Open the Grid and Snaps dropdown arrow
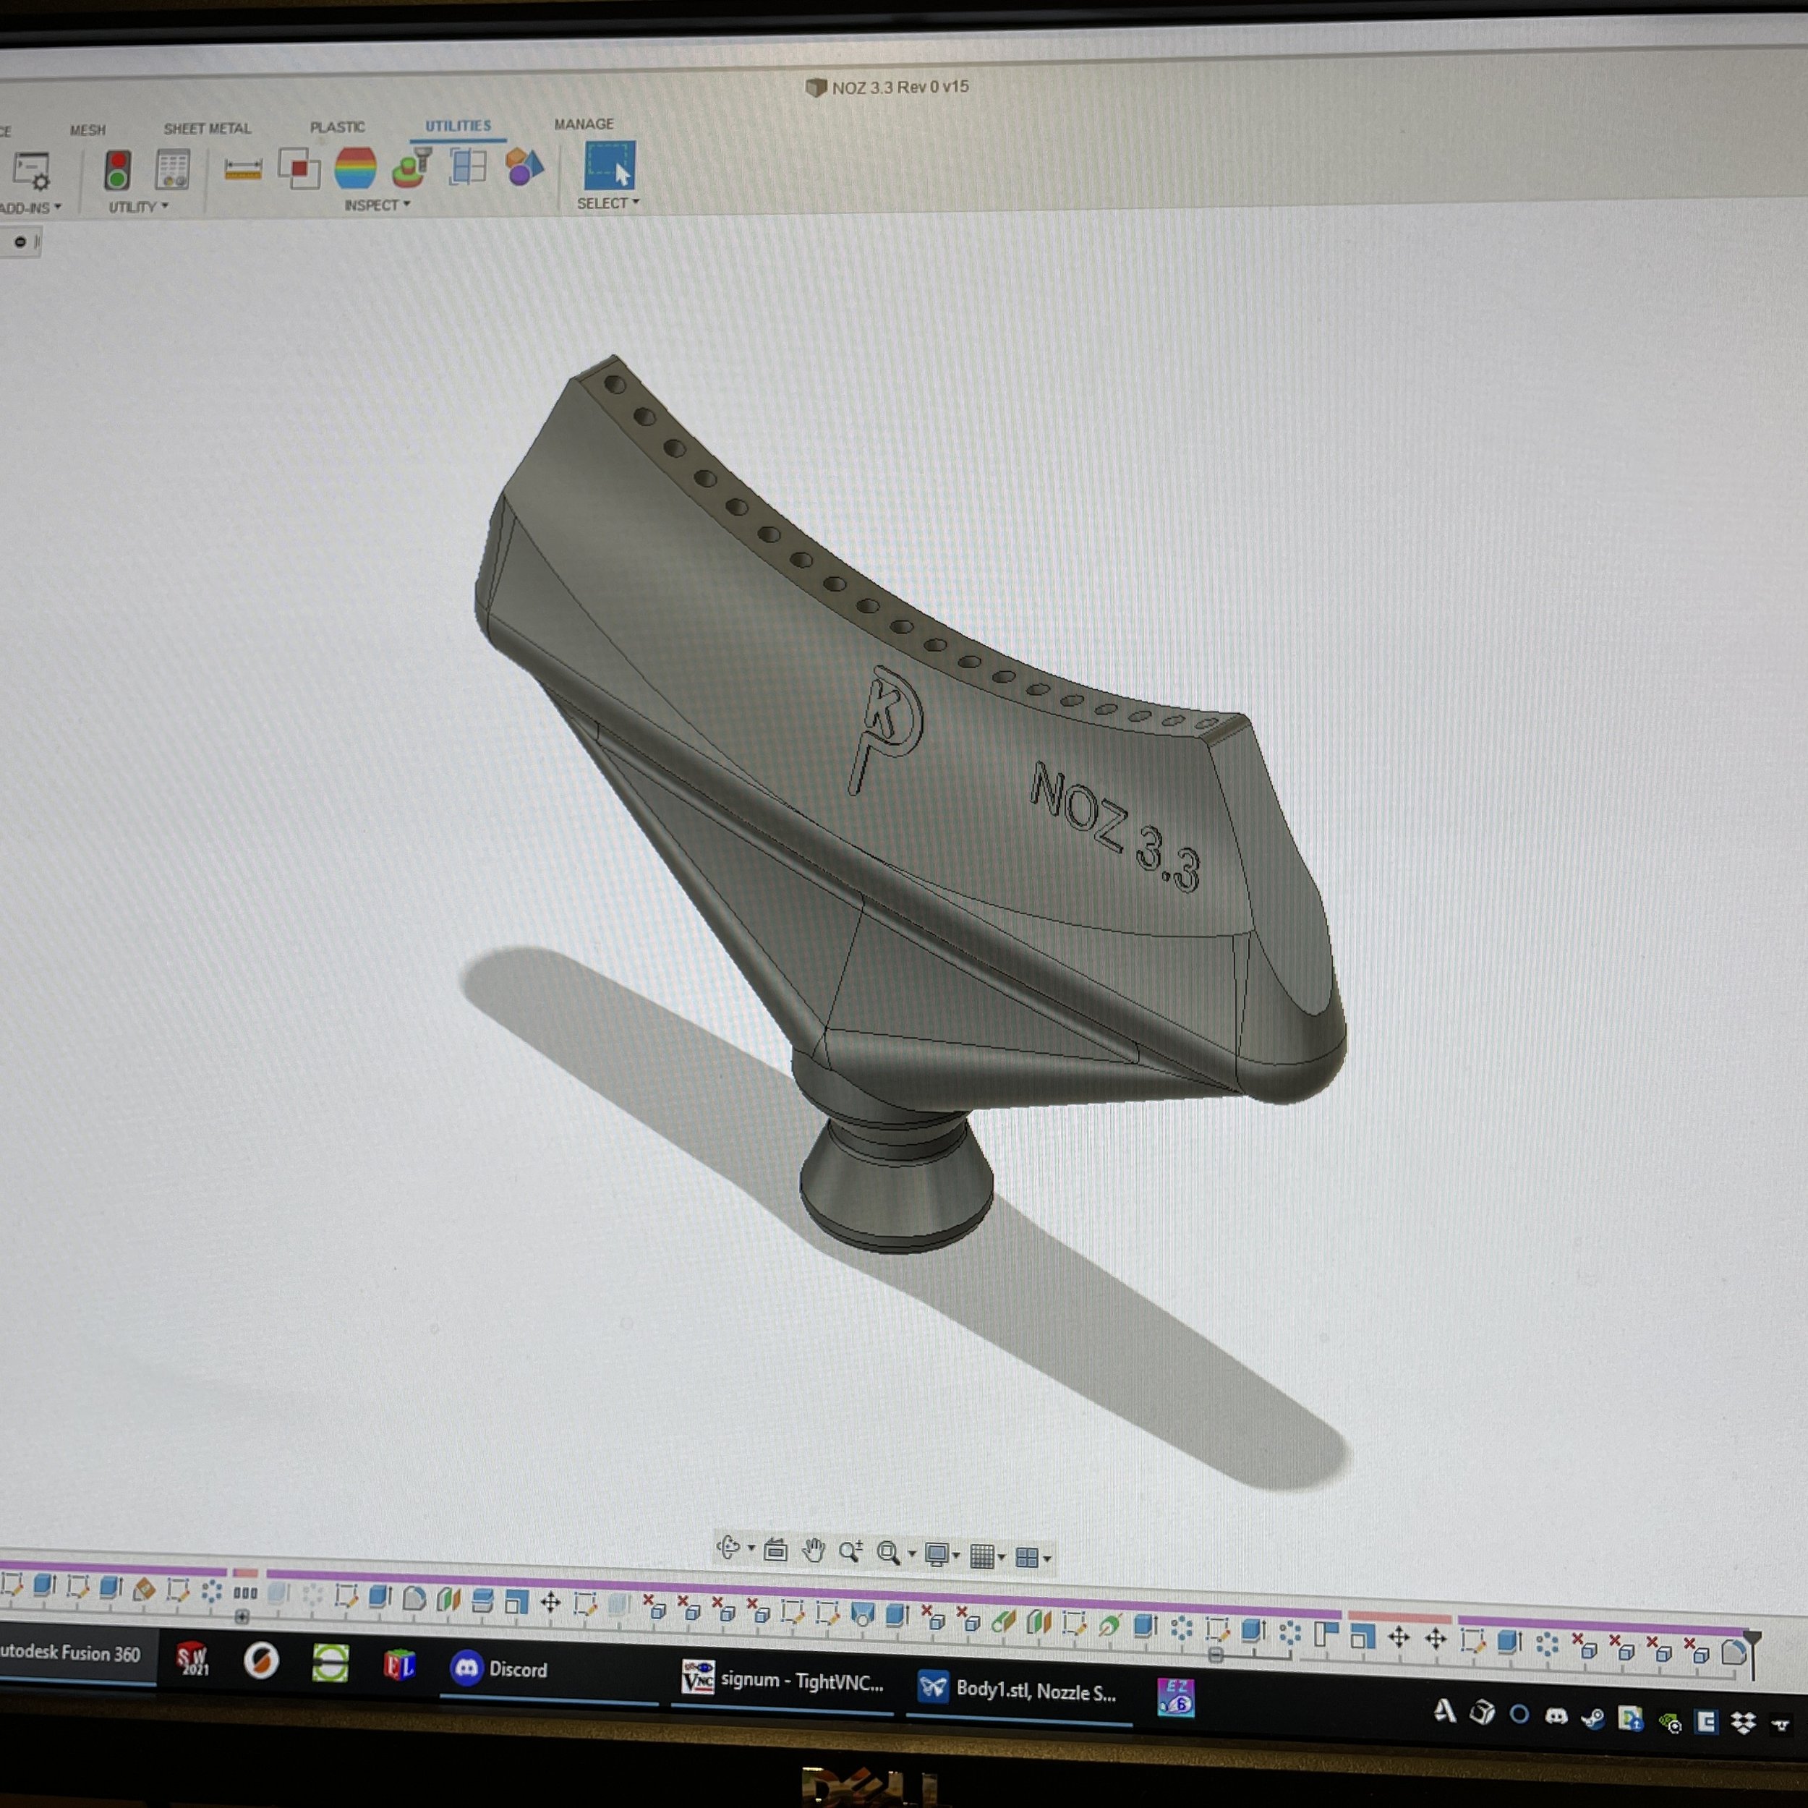The width and height of the screenshot is (1808, 1808). pos(1002,1557)
